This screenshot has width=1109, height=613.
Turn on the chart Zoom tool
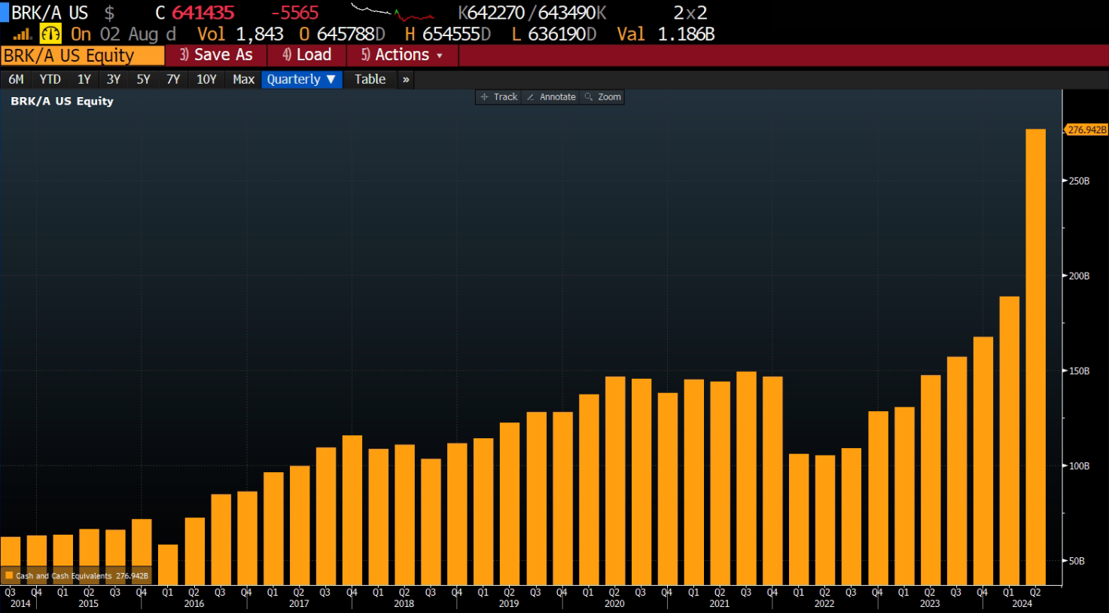tap(603, 97)
